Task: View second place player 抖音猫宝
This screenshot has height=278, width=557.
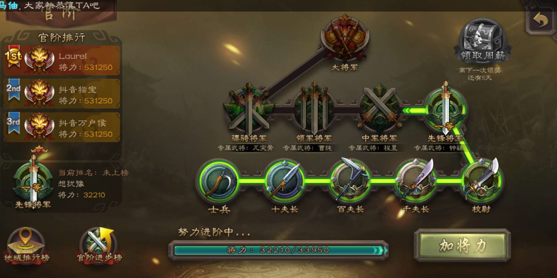Action: tap(62, 94)
